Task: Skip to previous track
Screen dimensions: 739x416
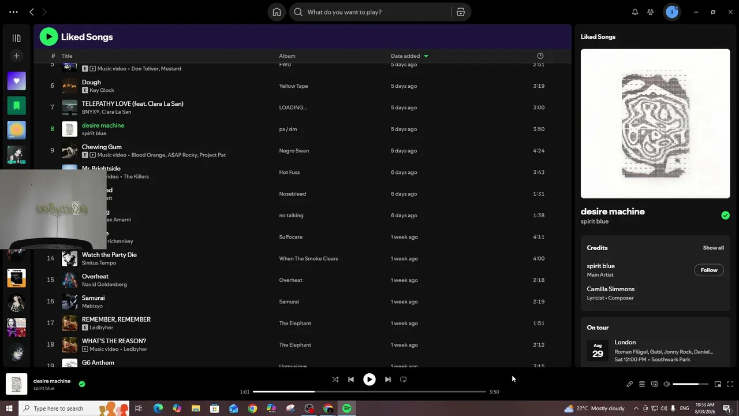Action: click(x=351, y=380)
